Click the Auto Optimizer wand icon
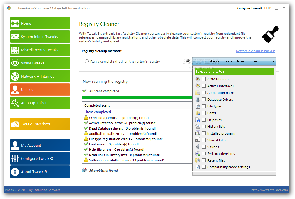Viewport: 295px width, 199px height. [15, 103]
